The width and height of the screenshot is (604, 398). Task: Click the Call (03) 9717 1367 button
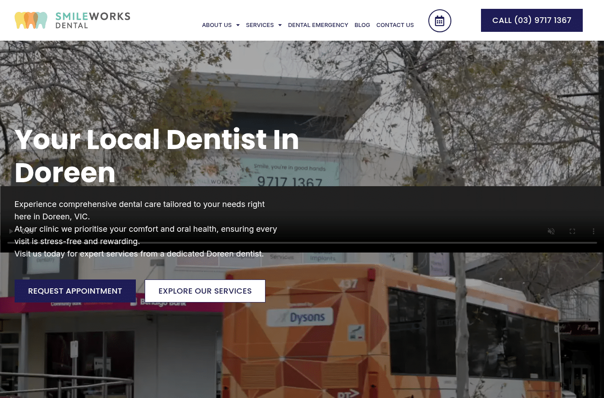pos(532,20)
